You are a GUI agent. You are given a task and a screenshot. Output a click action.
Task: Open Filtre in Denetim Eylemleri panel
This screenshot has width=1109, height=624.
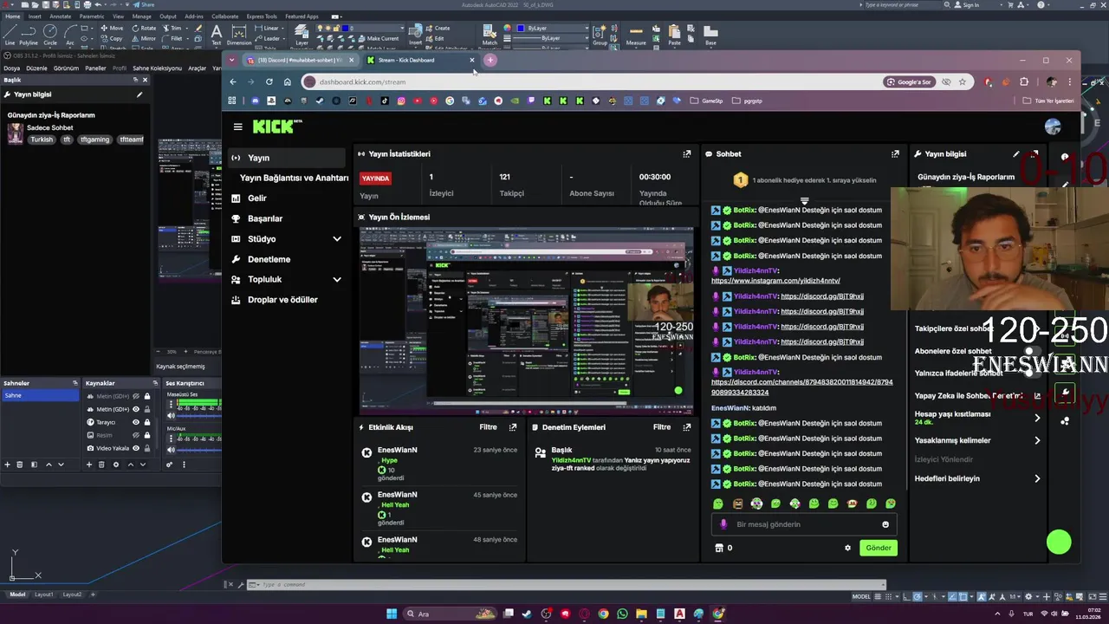coord(662,427)
